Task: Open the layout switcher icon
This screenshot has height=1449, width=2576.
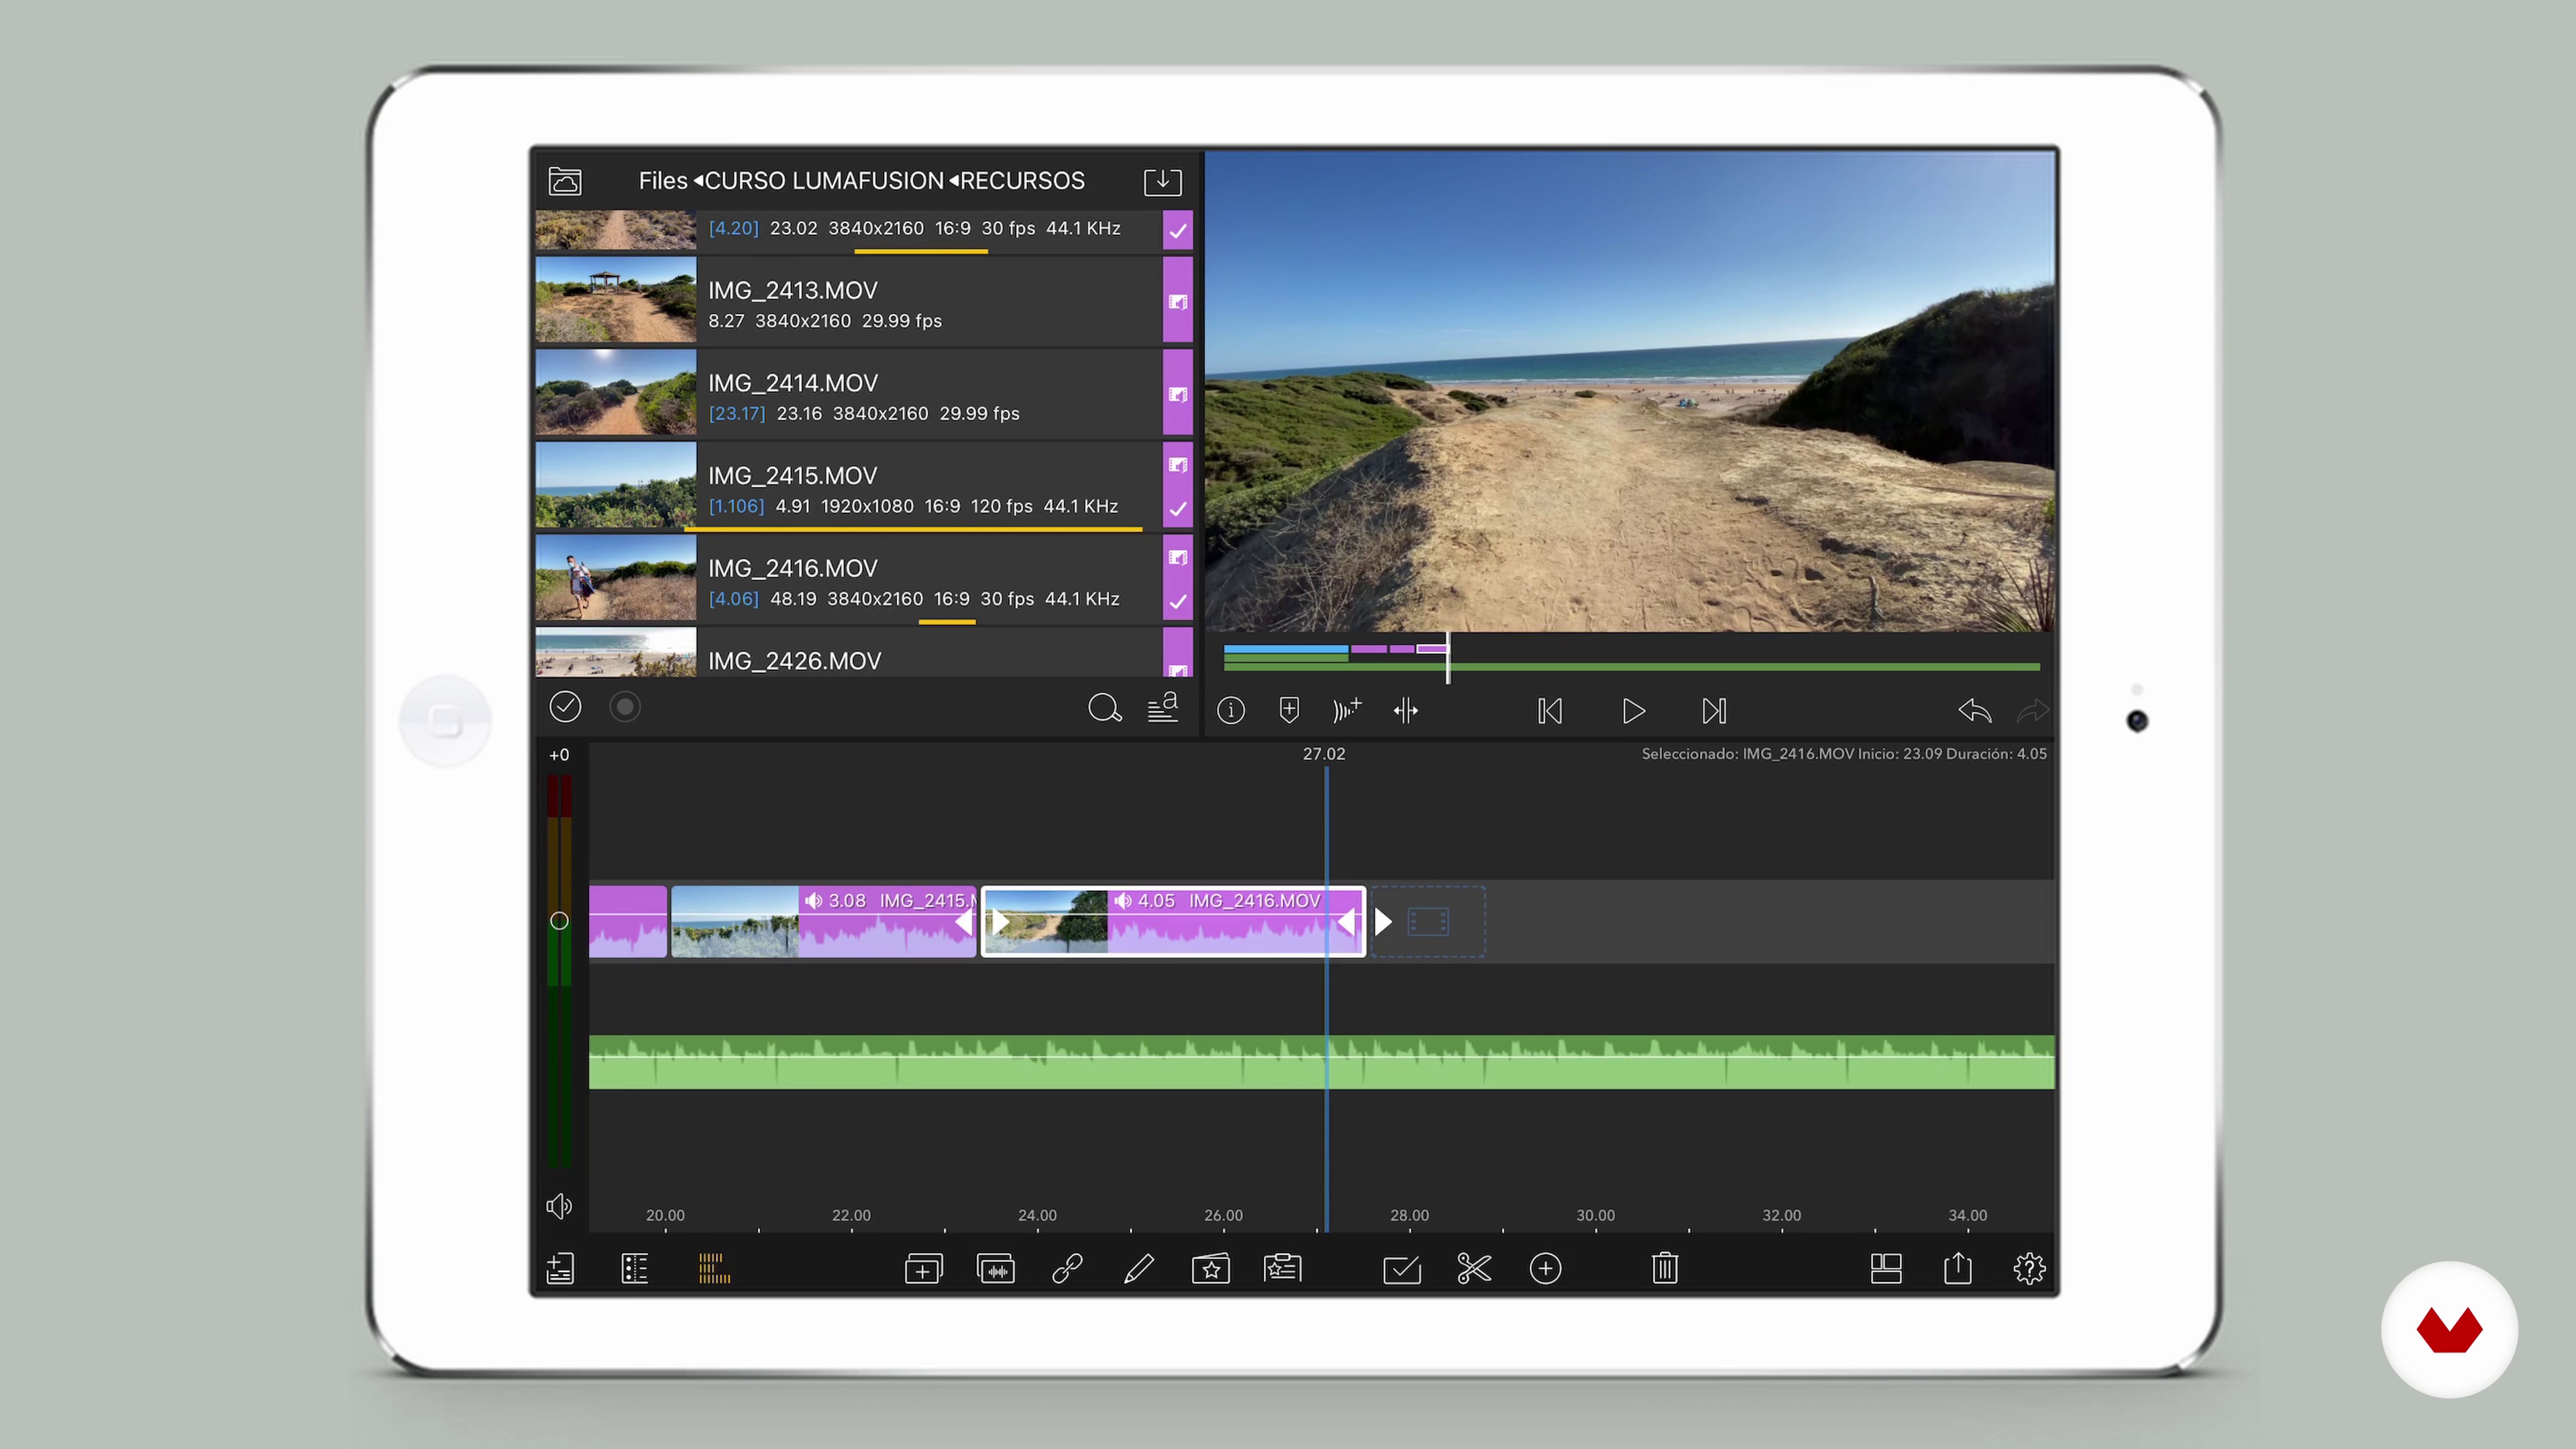Action: click(x=1885, y=1268)
